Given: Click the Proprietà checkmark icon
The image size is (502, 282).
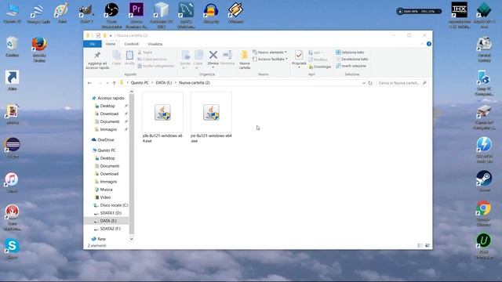Looking at the screenshot, I should tap(299, 56).
